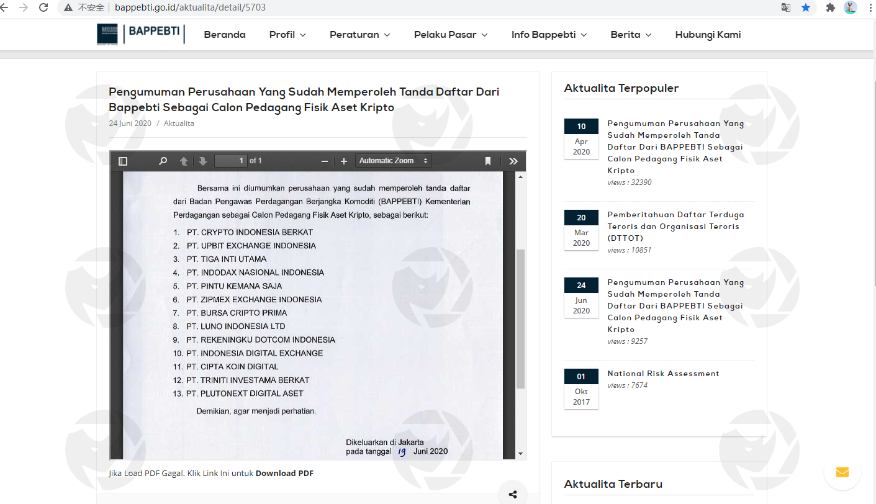Go to Beranda in navigation

(225, 35)
